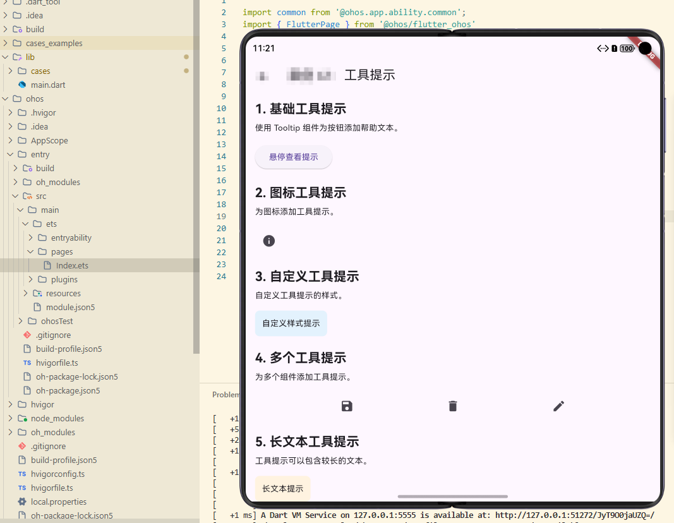The width and height of the screenshot is (674, 523).
Task: Click the main.dart Dart file icon
Action: [x=22, y=85]
